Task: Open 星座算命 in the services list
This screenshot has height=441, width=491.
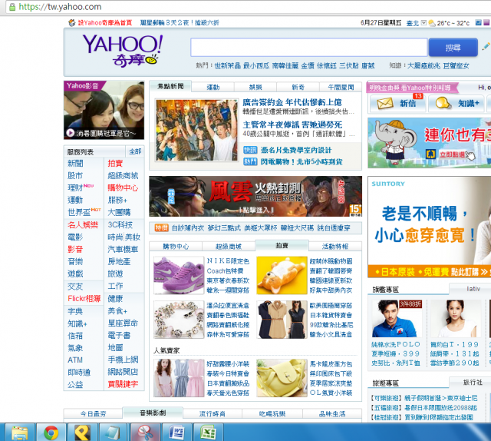Action: point(123,323)
